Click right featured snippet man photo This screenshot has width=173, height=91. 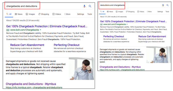point(158,55)
